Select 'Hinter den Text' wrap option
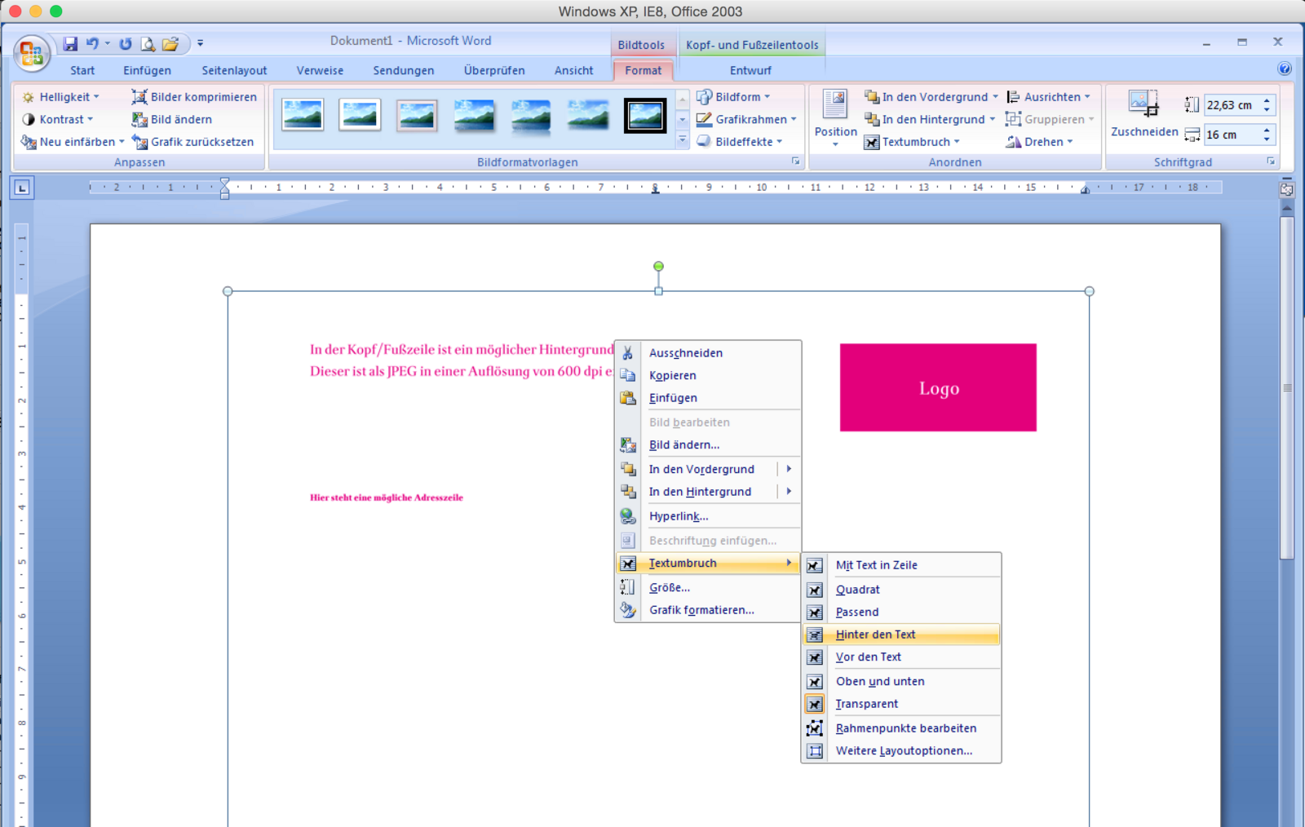The height and width of the screenshot is (827, 1305). tap(875, 635)
